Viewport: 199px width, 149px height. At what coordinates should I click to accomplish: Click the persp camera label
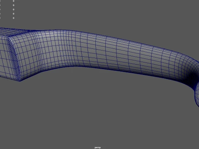click(97, 147)
